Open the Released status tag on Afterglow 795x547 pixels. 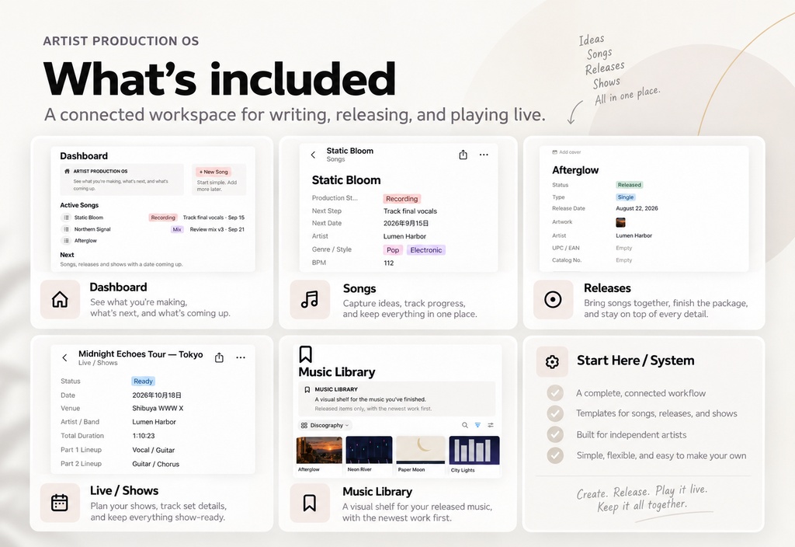[629, 185]
